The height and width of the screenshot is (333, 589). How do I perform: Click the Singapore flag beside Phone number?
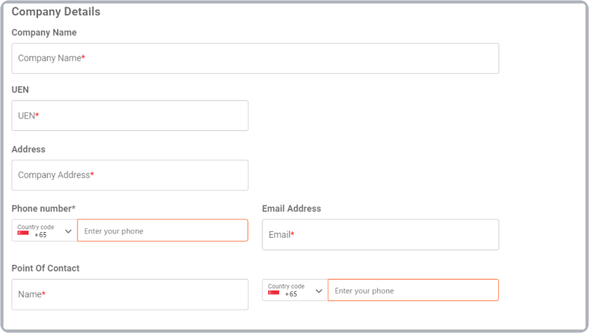point(23,233)
